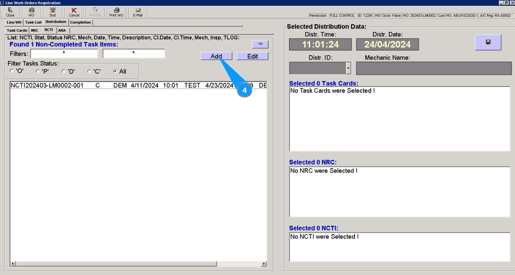Close the window using the title-bar X

[512, 3]
